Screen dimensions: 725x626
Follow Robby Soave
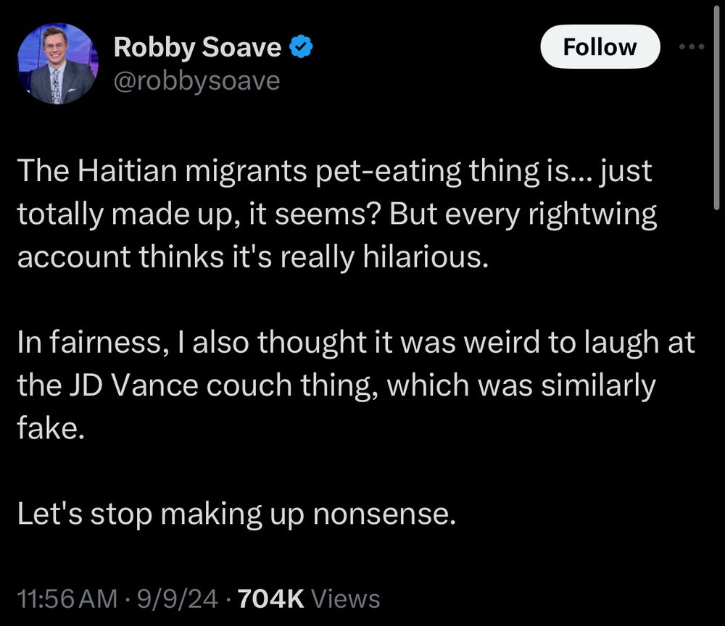600,47
